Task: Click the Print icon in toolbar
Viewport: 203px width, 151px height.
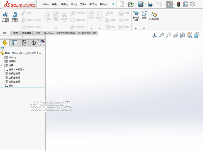Action: tap(150, 4)
